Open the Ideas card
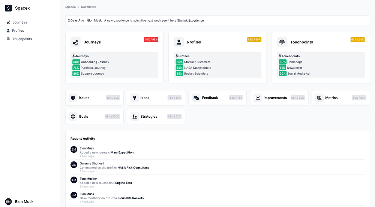375x207 pixels. pos(156,98)
